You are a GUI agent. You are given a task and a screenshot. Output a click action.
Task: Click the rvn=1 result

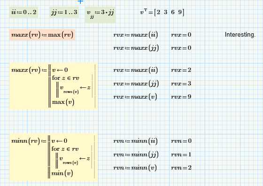181,155
